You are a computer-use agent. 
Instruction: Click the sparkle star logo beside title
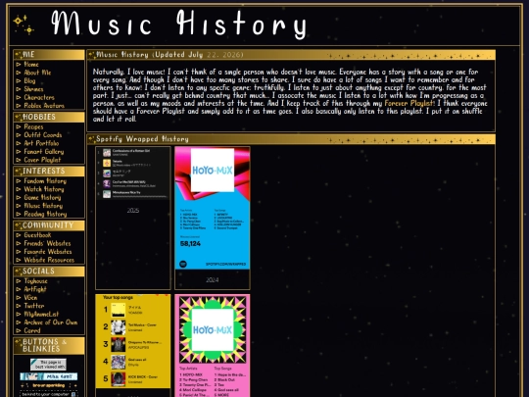(24, 25)
